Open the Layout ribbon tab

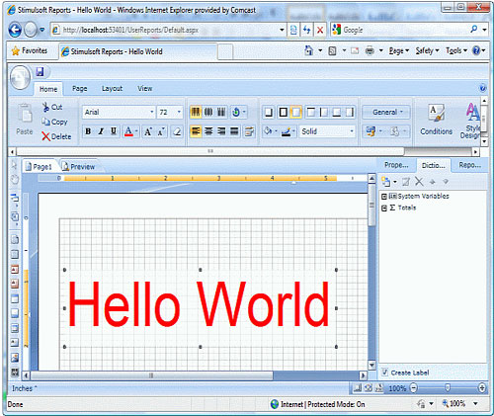click(112, 89)
